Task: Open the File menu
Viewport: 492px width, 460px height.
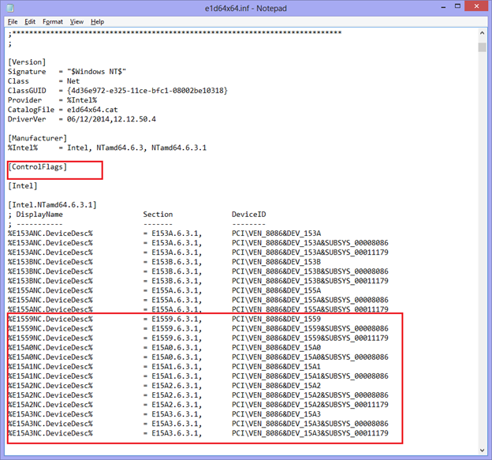Action: point(13,22)
